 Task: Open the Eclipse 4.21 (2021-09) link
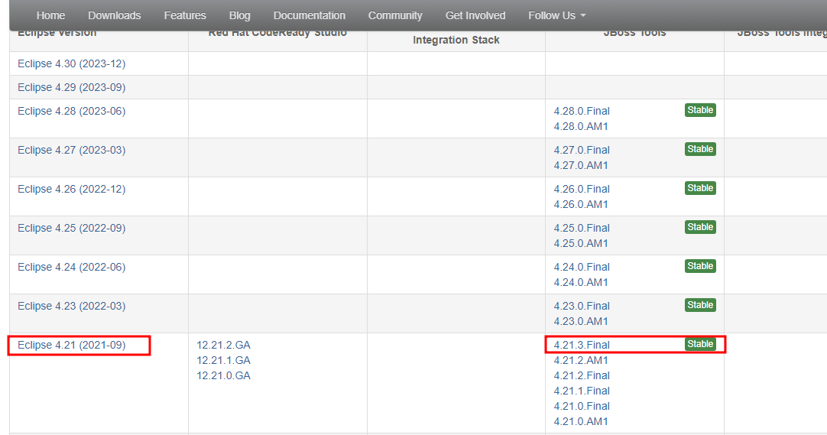click(x=72, y=346)
